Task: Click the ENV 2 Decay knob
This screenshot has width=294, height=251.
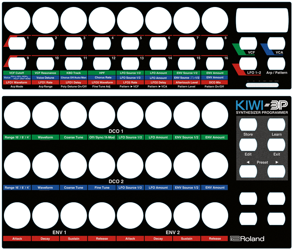Action: pyautogui.click(x=159, y=216)
